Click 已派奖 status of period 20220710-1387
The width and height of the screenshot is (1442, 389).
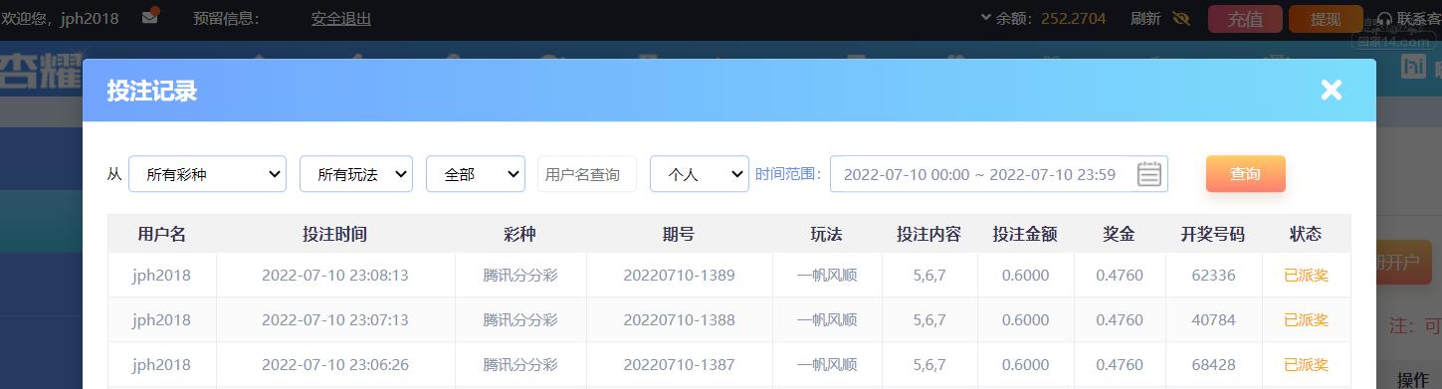(1306, 365)
